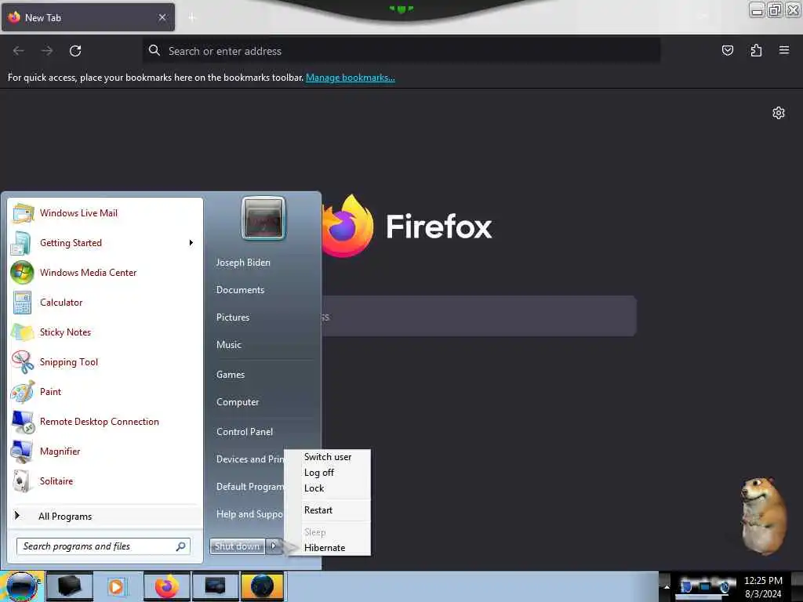This screenshot has height=602, width=803.
Task: Click the Shut down button
Action: point(237,546)
